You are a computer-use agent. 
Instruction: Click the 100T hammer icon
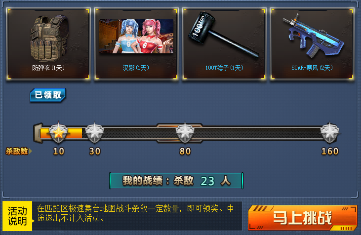click(x=223, y=35)
